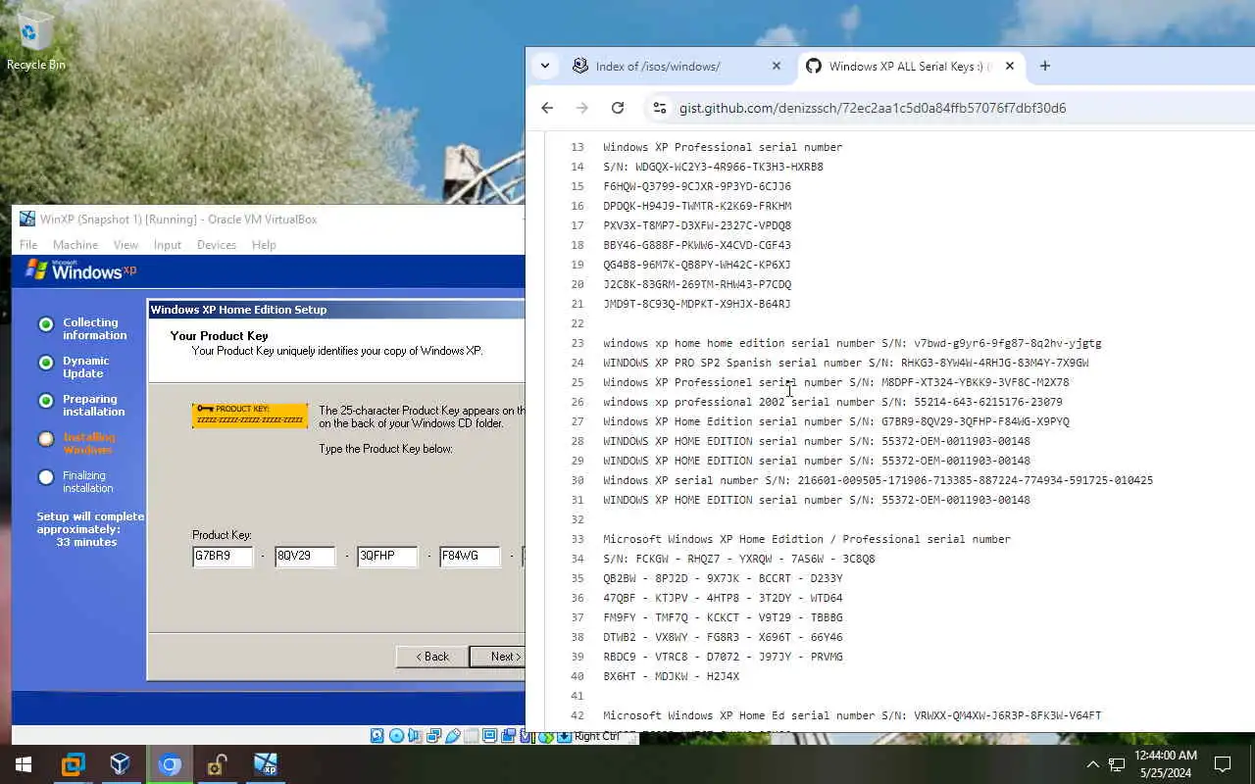1255x784 pixels.
Task: Open a new Chrome tab
Action: point(1045,66)
